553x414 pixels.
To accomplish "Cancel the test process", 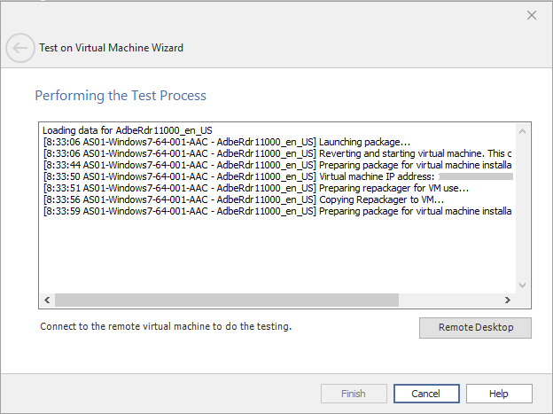I will coord(425,394).
